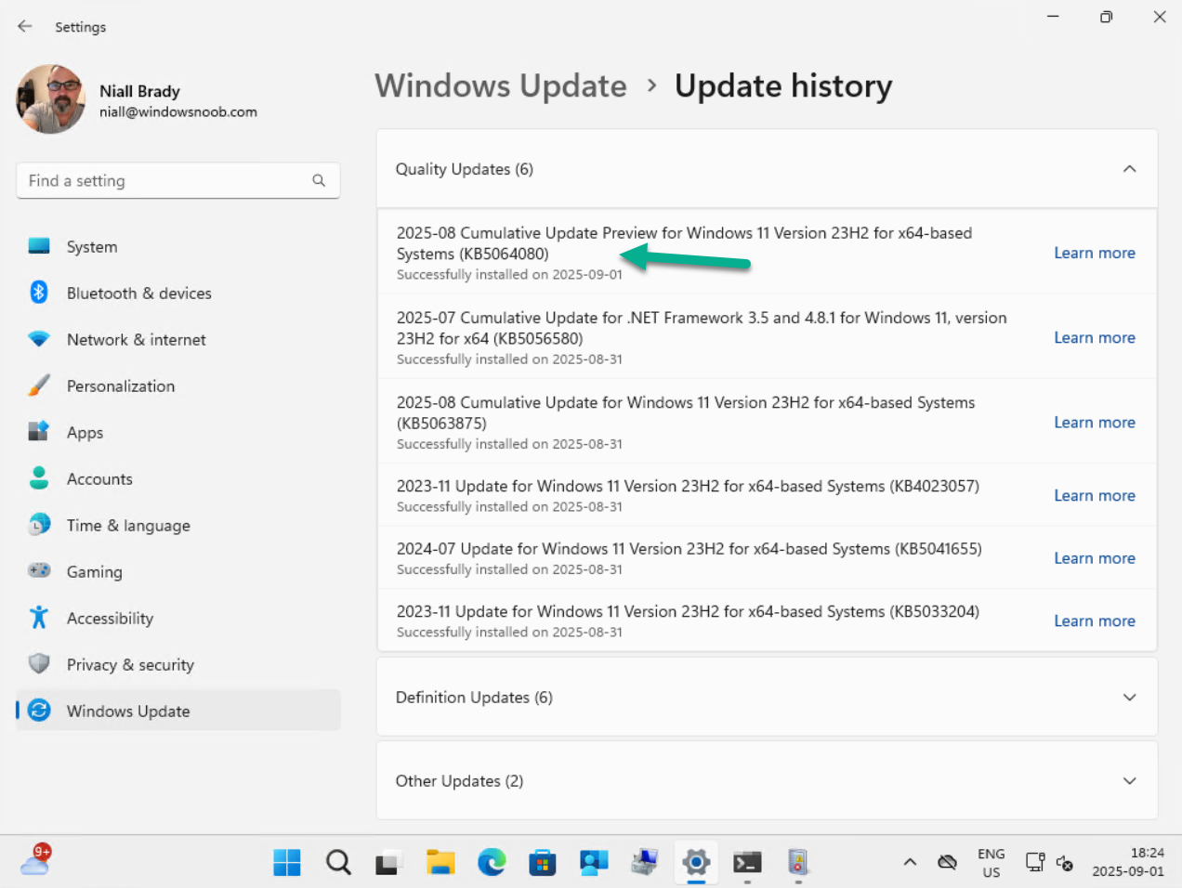Click the search magnifier in Find a setting
The height and width of the screenshot is (888, 1182).
[x=319, y=180]
